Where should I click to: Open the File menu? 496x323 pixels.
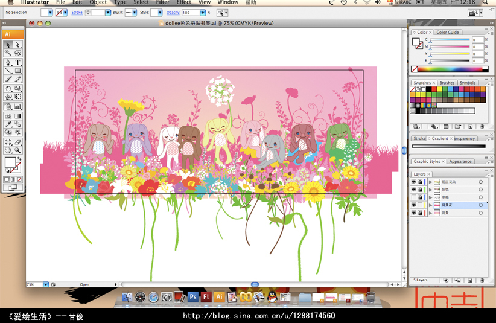60,2
